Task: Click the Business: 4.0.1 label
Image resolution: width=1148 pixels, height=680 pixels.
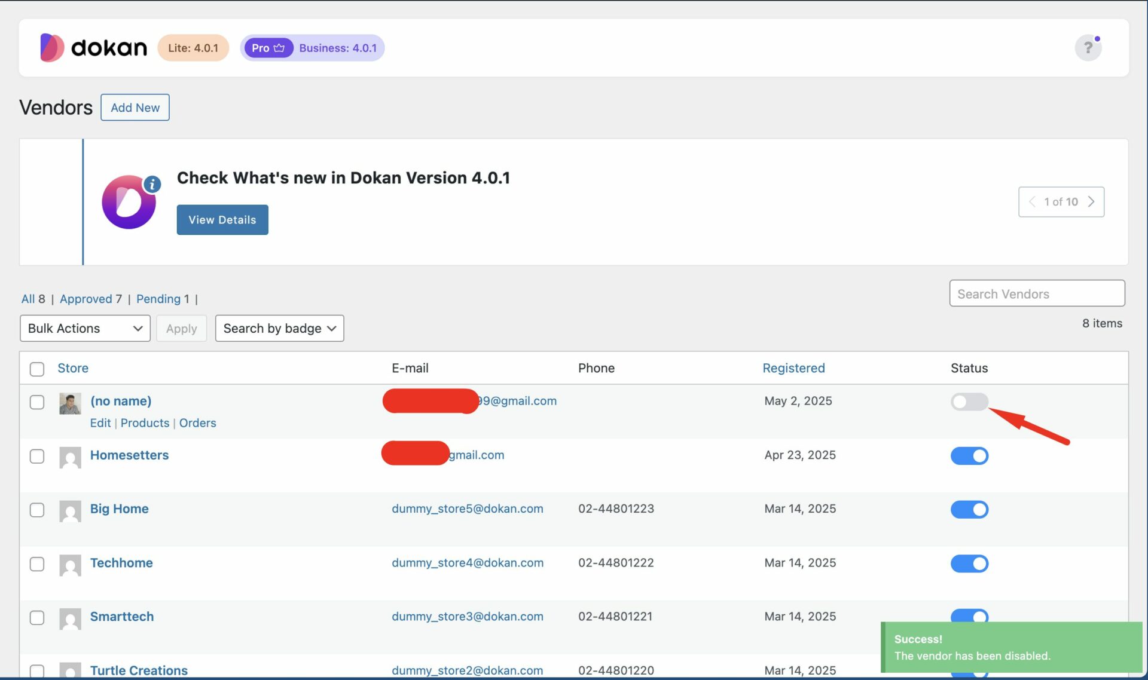Action: (338, 48)
